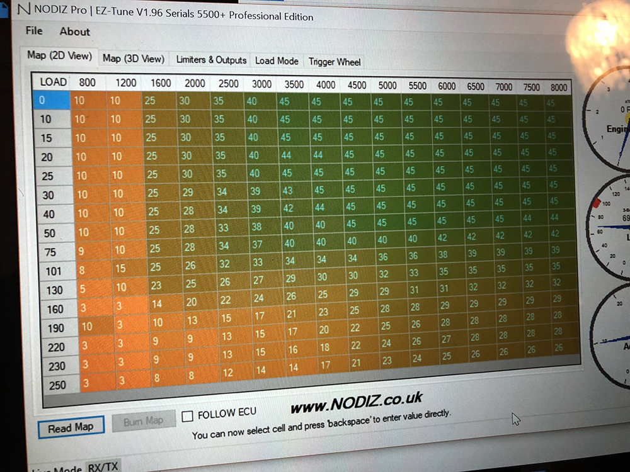Select the load 50 row header
630x472 pixels.
tap(56, 233)
